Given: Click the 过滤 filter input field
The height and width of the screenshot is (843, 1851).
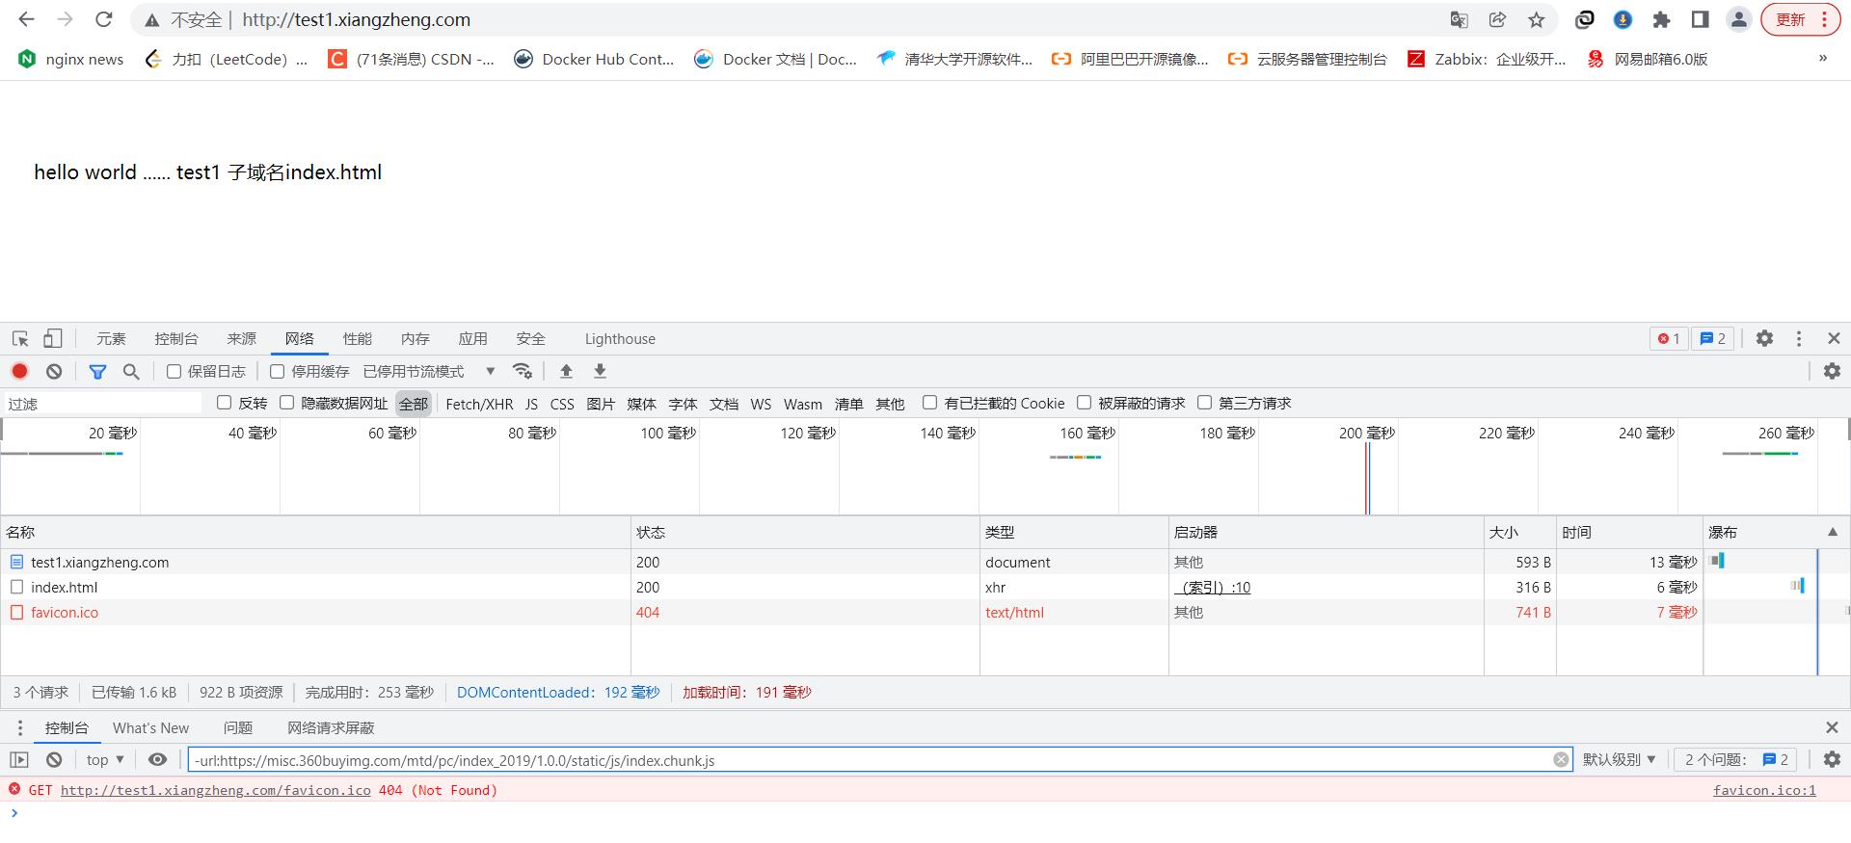Looking at the screenshot, I should click(x=102, y=404).
